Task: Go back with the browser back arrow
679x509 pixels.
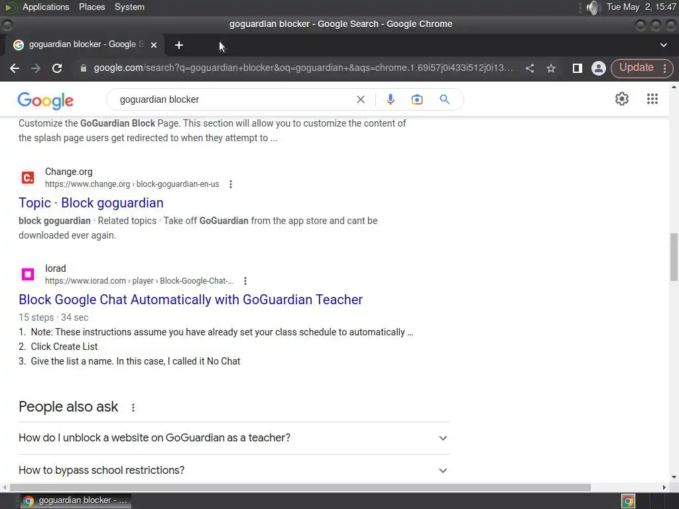Action: [15, 68]
